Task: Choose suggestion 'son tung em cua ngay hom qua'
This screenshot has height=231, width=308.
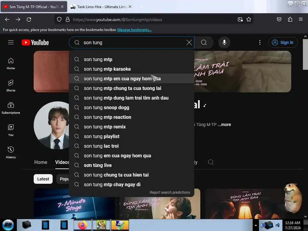Action: pos(132,156)
